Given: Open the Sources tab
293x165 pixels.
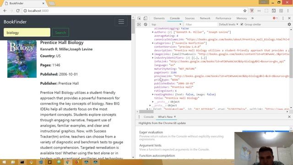Looking at the screenshot, I should (190, 18).
